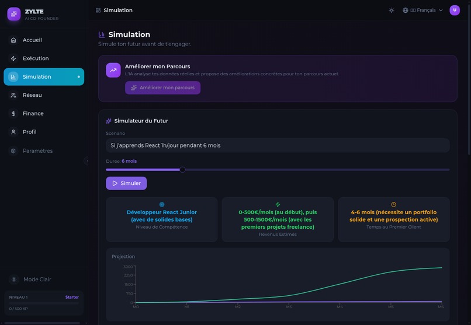471x325 pixels.
Task: Click the Projection chart title
Action: pos(123,257)
